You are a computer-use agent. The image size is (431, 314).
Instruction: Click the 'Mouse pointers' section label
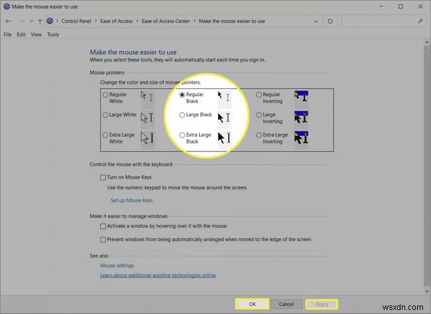[x=107, y=72]
